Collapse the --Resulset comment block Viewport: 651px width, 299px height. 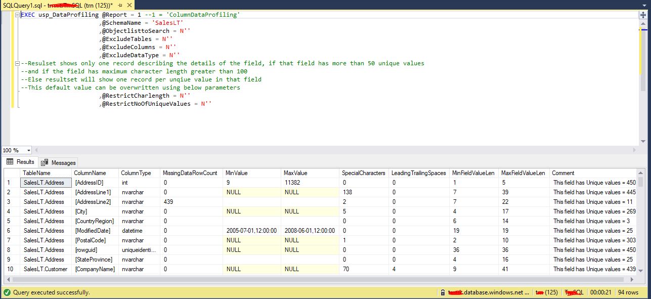click(17, 63)
